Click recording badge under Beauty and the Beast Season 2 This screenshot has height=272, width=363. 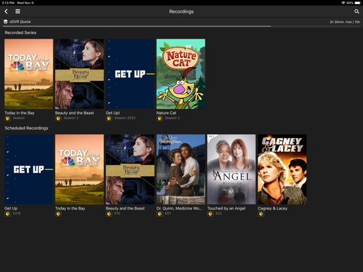(x=59, y=118)
